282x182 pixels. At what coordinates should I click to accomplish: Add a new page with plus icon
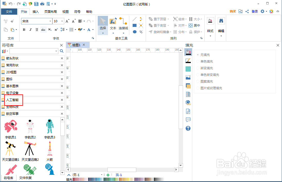108,175
